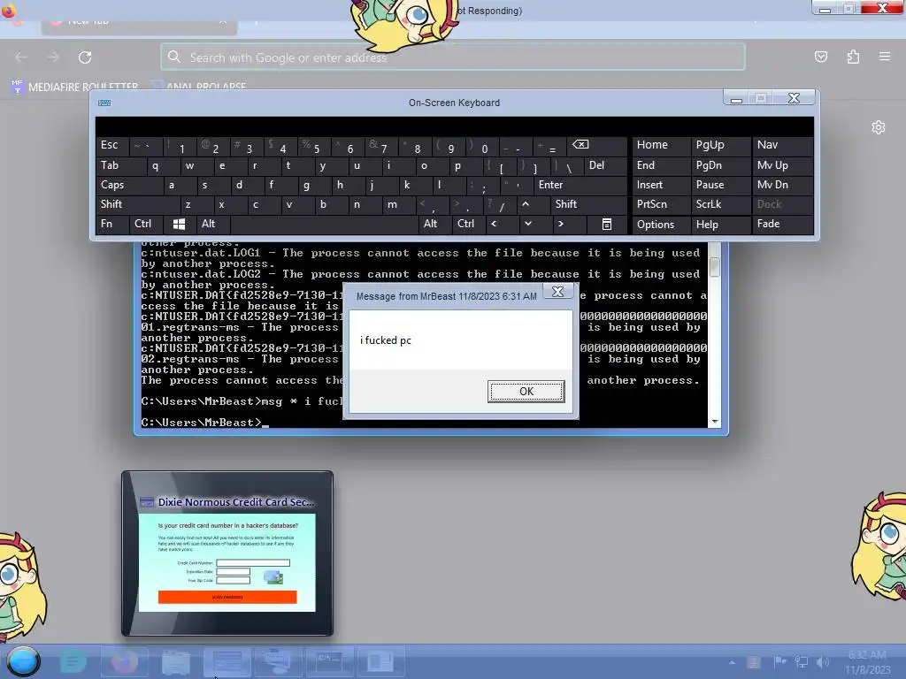Switch to the command prompt taskbar icon
Image resolution: width=906 pixels, height=679 pixels.
coord(329,661)
